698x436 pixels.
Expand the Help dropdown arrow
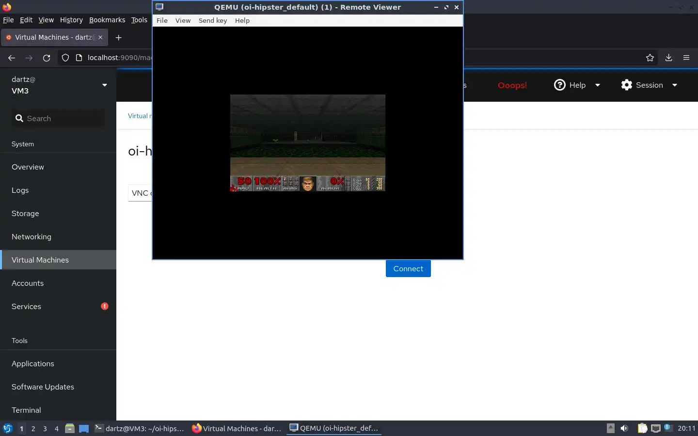(598, 85)
